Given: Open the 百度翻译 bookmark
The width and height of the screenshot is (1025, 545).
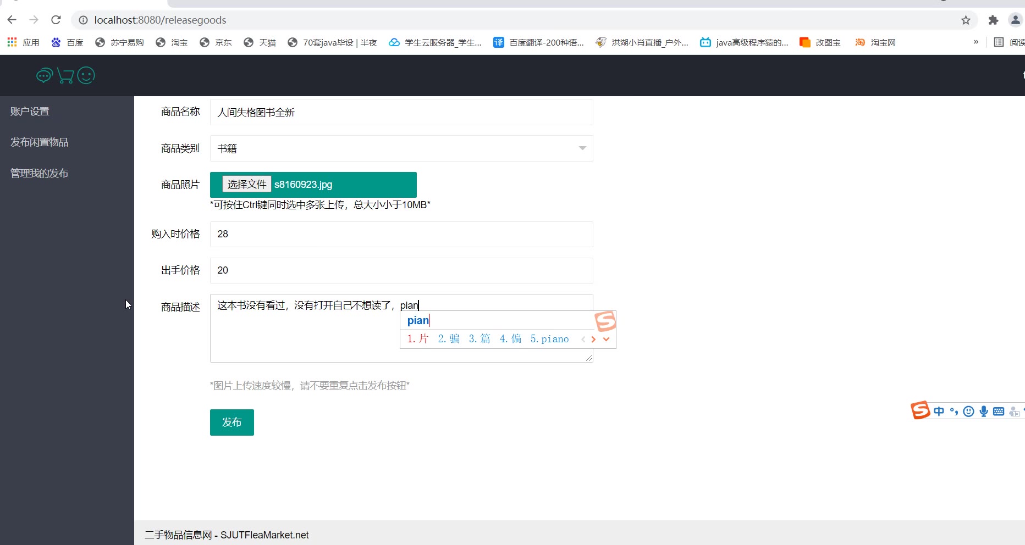Looking at the screenshot, I should 538,42.
